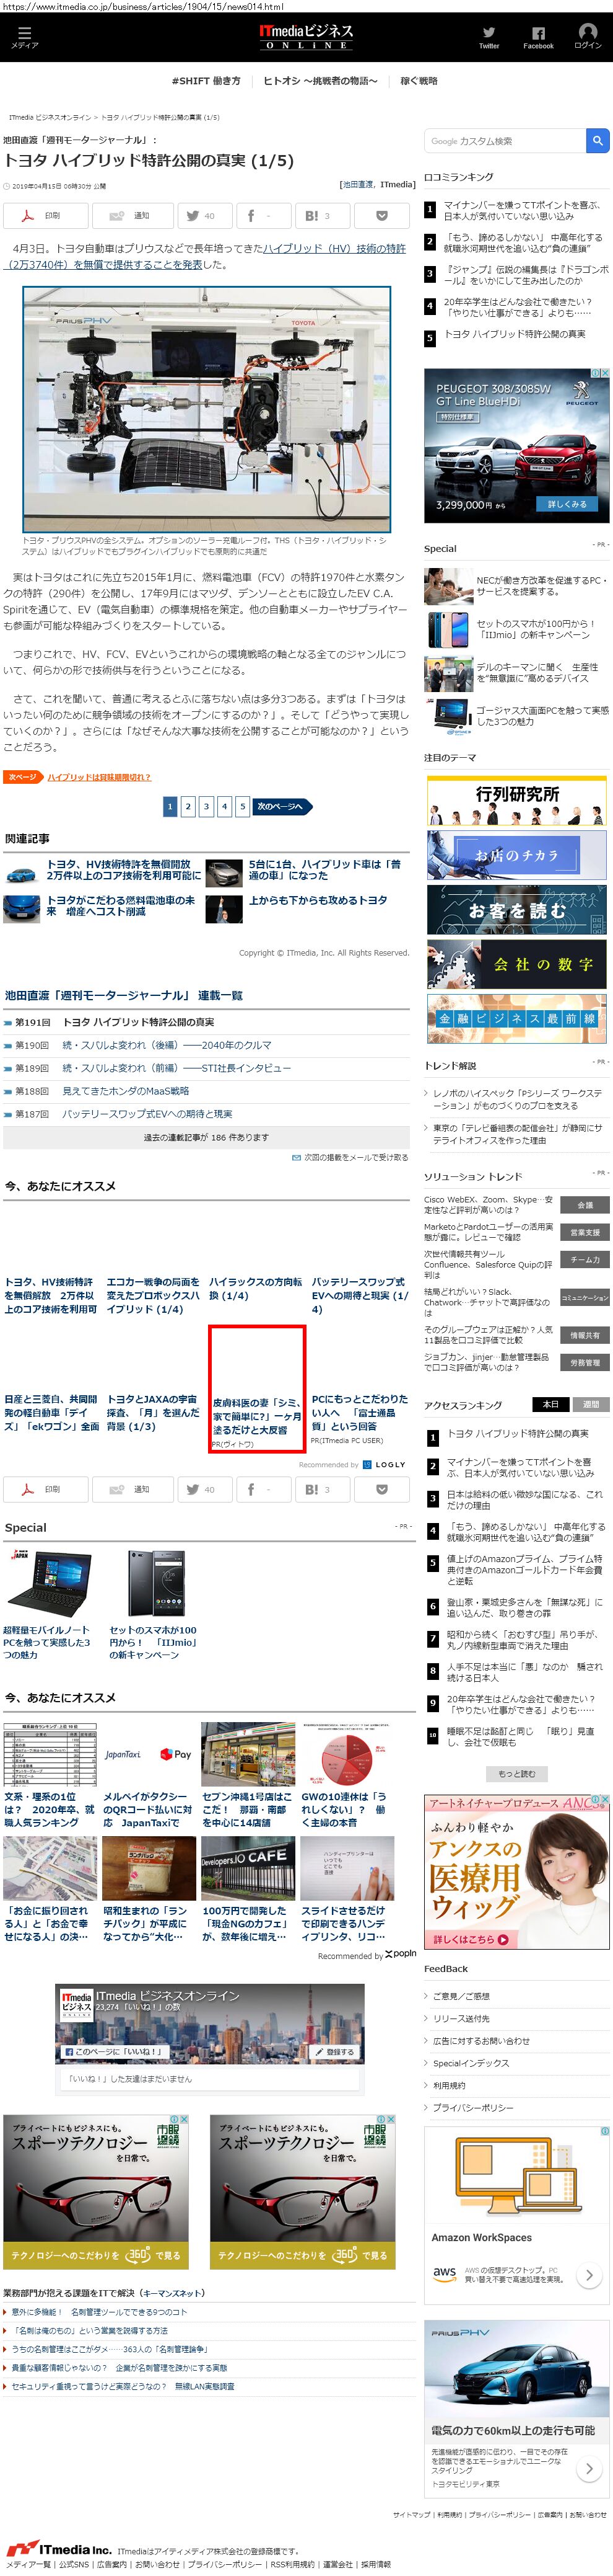Screen dimensions: 613x2576
Task: Click the 労務管理 solution category button
Action: (585, 1362)
